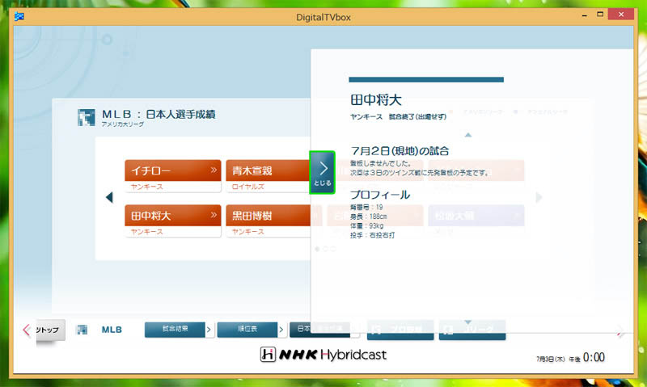Screen dimensions: 647x387
Task: Select first page indicator dot
Action: tap(317, 249)
